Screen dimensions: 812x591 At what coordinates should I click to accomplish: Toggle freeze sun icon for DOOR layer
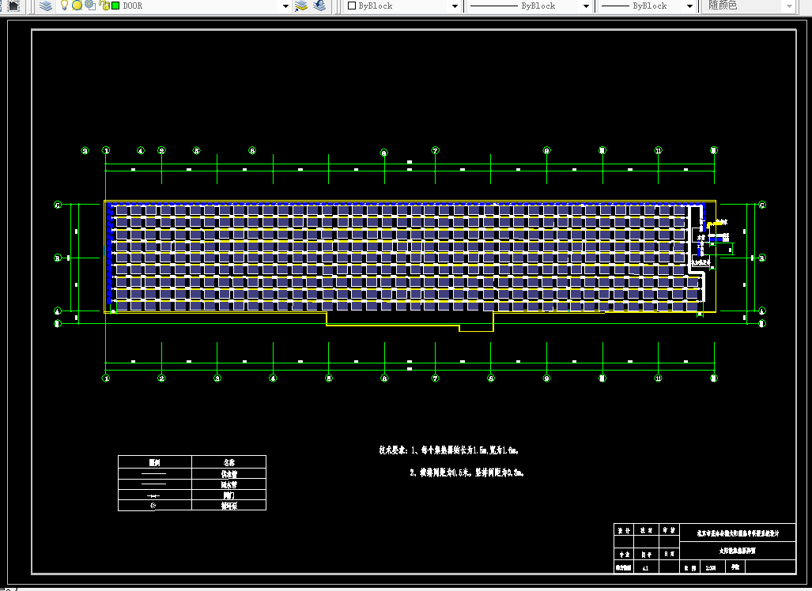(x=77, y=6)
